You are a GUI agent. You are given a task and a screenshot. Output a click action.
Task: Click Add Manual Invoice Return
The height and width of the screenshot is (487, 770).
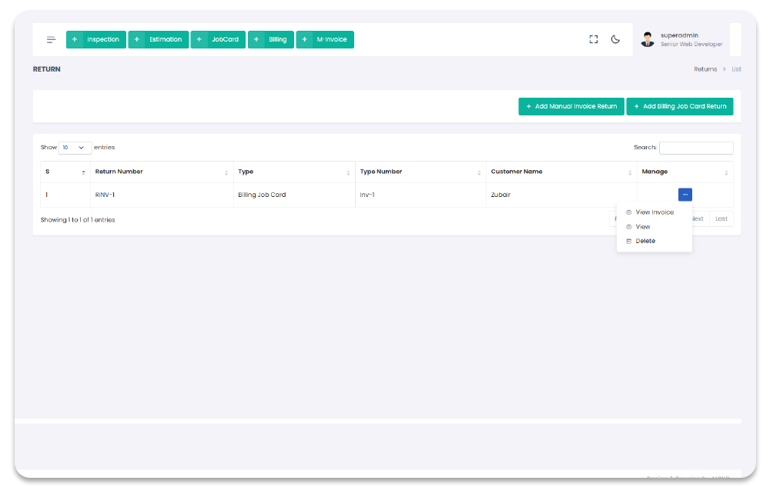(x=571, y=106)
